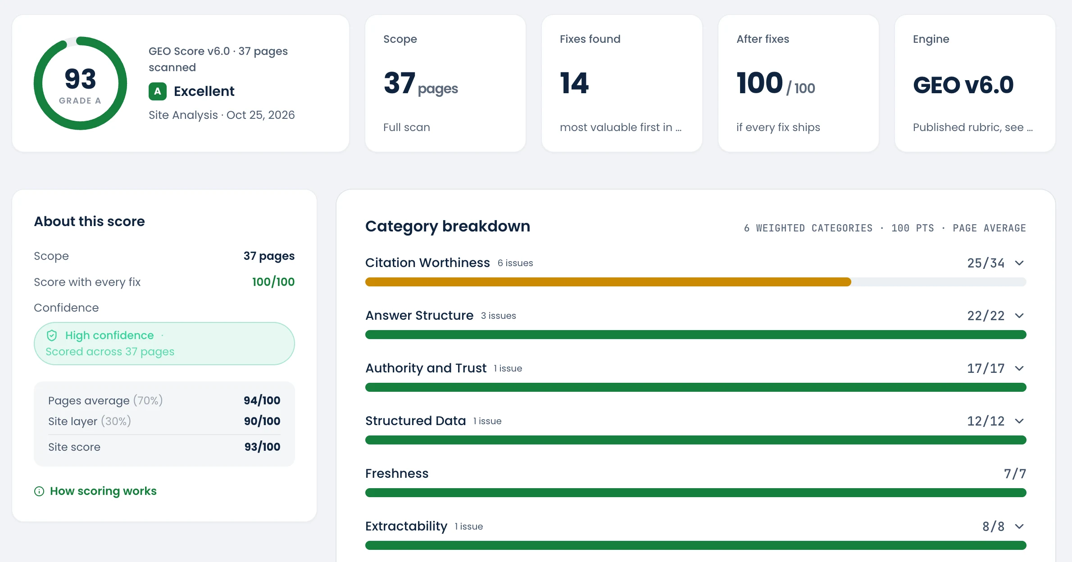
Task: Click the 'Full scan' caption
Action: (407, 127)
